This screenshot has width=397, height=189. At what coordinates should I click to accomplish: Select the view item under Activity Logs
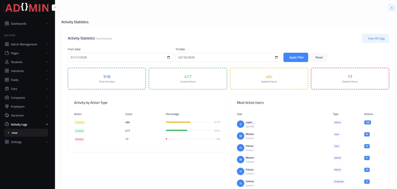pos(15,133)
